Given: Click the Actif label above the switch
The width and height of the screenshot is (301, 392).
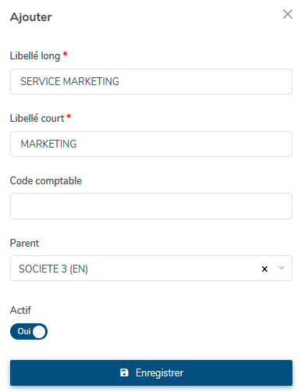Looking at the screenshot, I should (x=20, y=310).
